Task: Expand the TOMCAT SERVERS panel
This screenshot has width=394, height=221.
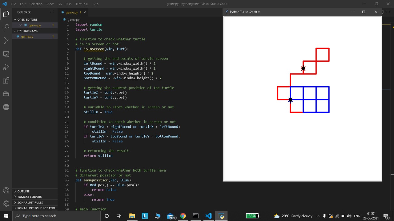Action: [29, 197]
